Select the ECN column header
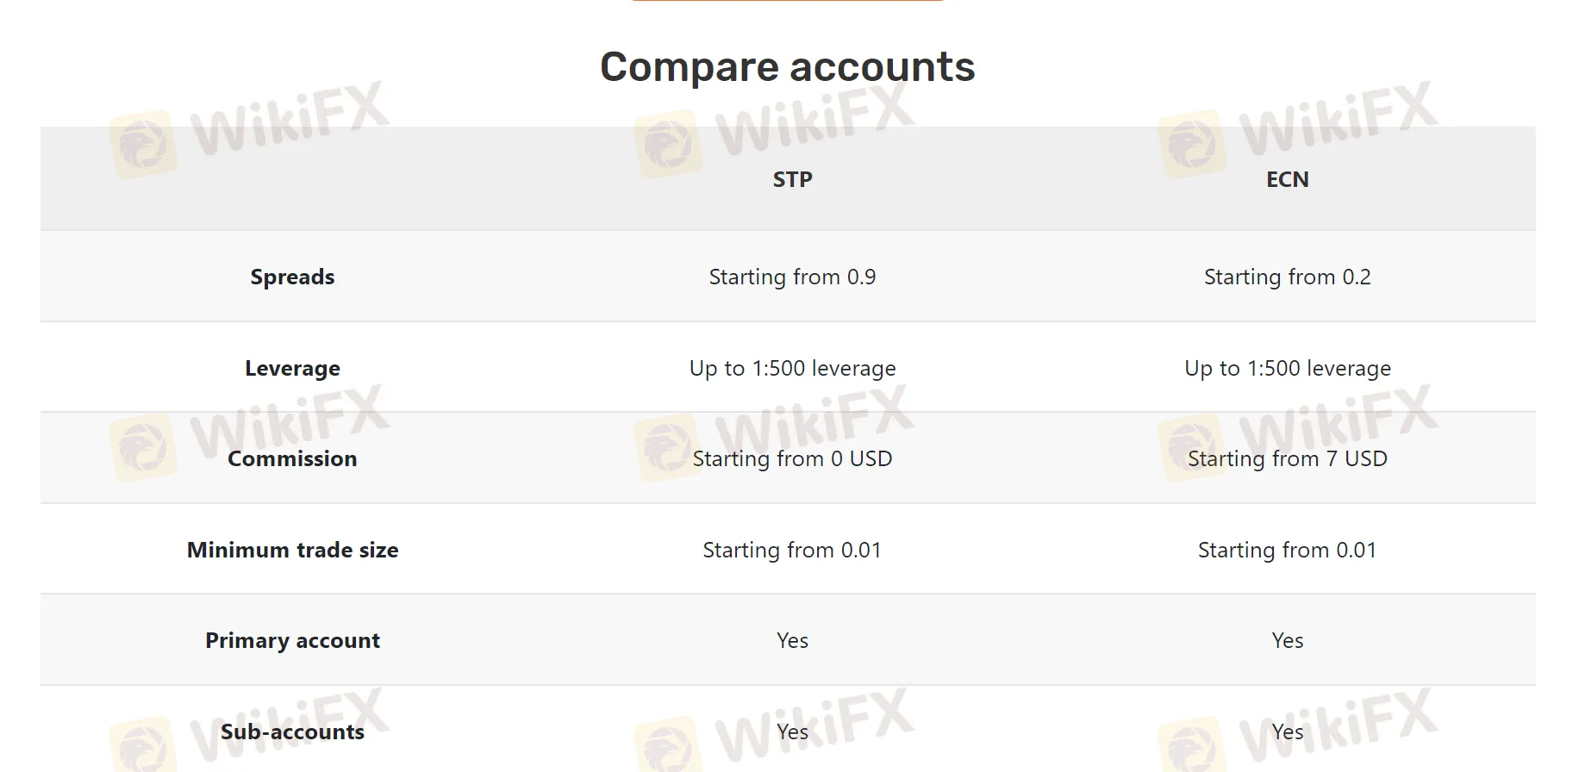The height and width of the screenshot is (772, 1579). coord(1287,179)
